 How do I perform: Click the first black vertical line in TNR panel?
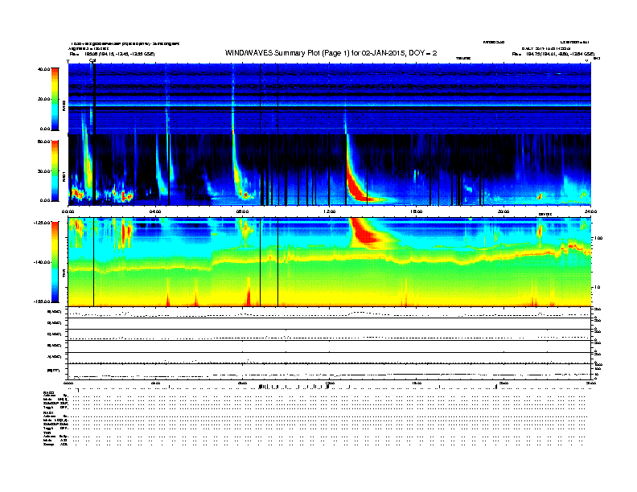(94, 262)
